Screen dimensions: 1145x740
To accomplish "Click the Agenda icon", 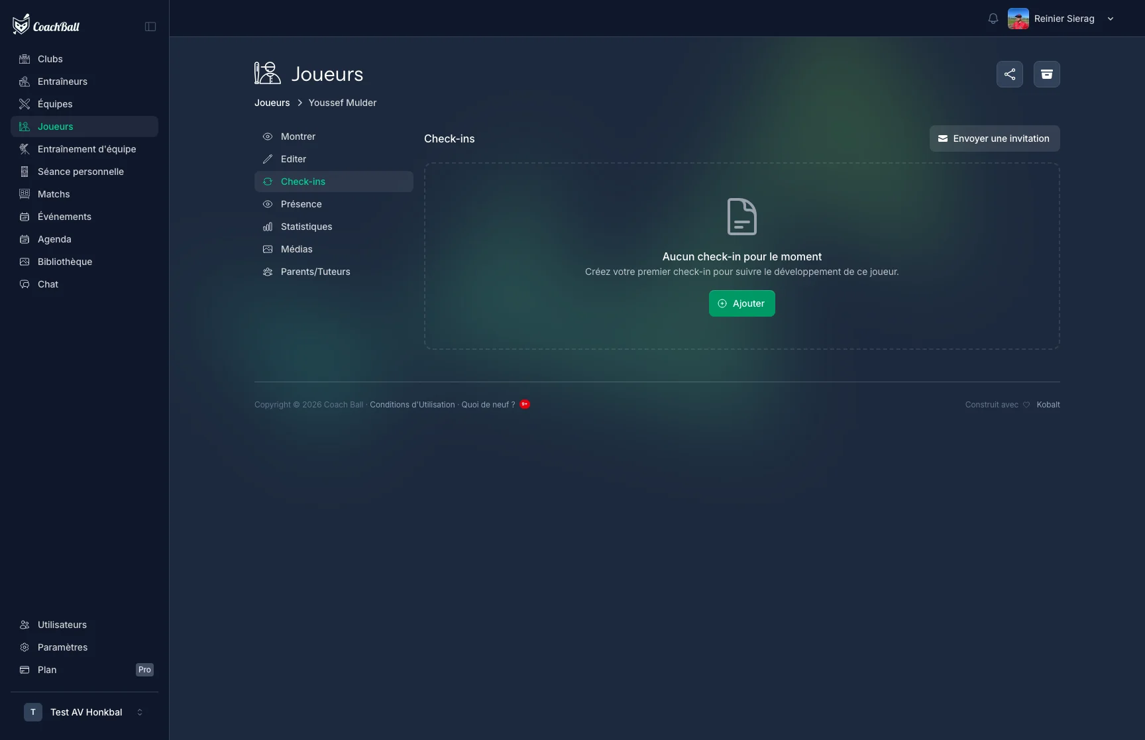I will 25,239.
